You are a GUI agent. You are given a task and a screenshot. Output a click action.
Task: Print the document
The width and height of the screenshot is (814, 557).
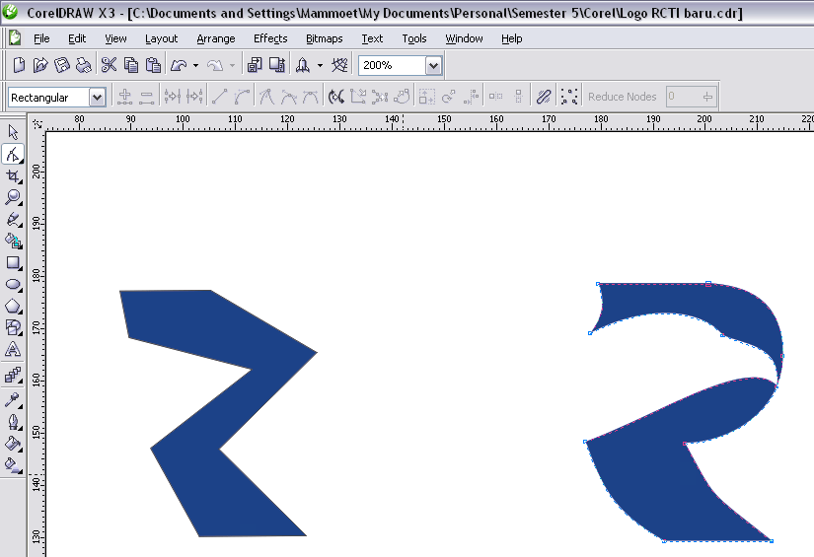click(84, 65)
